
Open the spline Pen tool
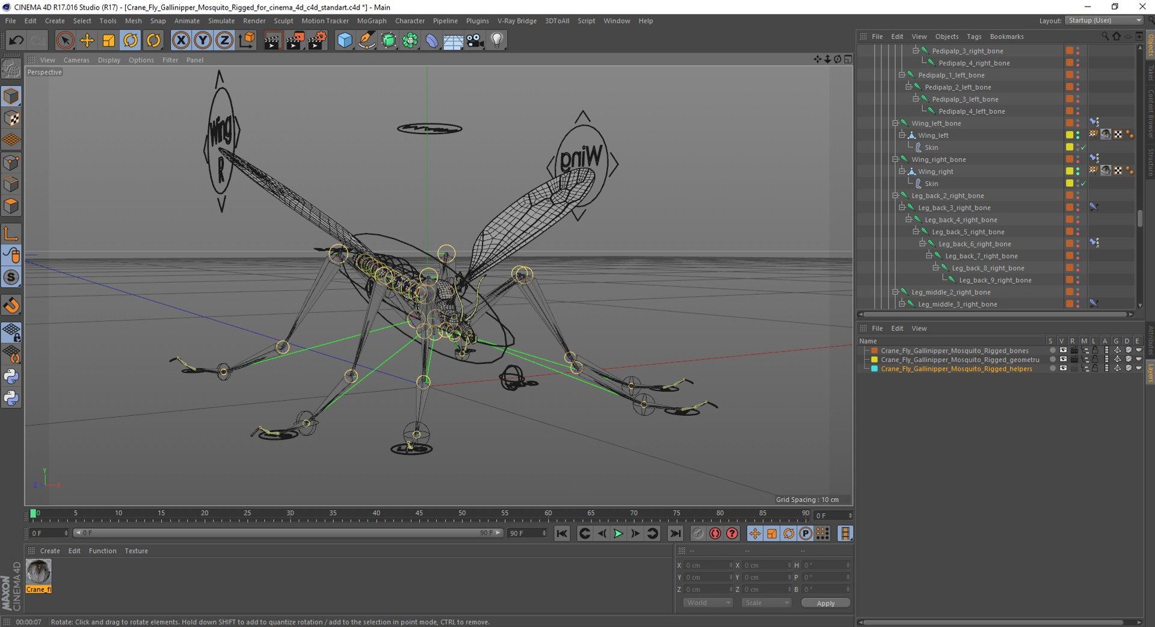pyautogui.click(x=366, y=40)
